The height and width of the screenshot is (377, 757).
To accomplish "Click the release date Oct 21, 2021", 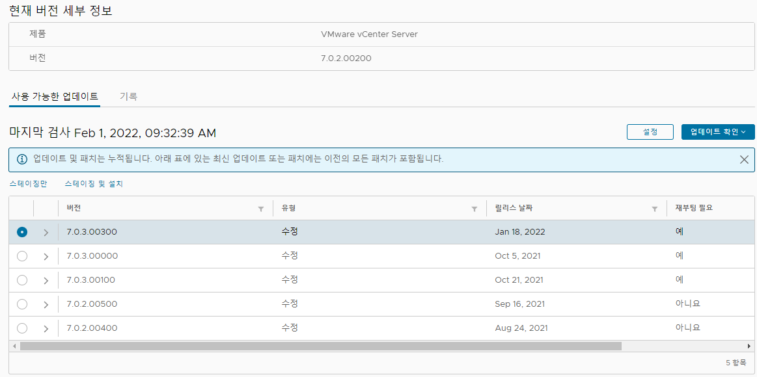I will [x=519, y=280].
